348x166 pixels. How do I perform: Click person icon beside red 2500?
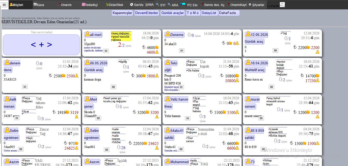[76, 76]
